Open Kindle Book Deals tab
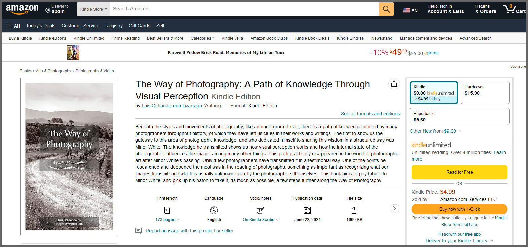The width and height of the screenshot is (528, 247). [x=312, y=38]
